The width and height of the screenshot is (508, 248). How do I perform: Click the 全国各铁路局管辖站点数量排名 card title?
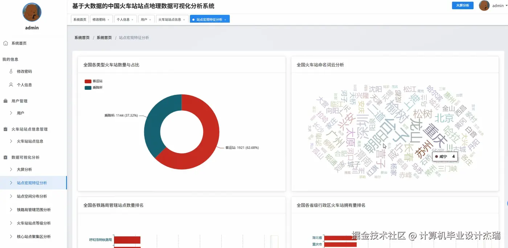pyautogui.click(x=114, y=205)
